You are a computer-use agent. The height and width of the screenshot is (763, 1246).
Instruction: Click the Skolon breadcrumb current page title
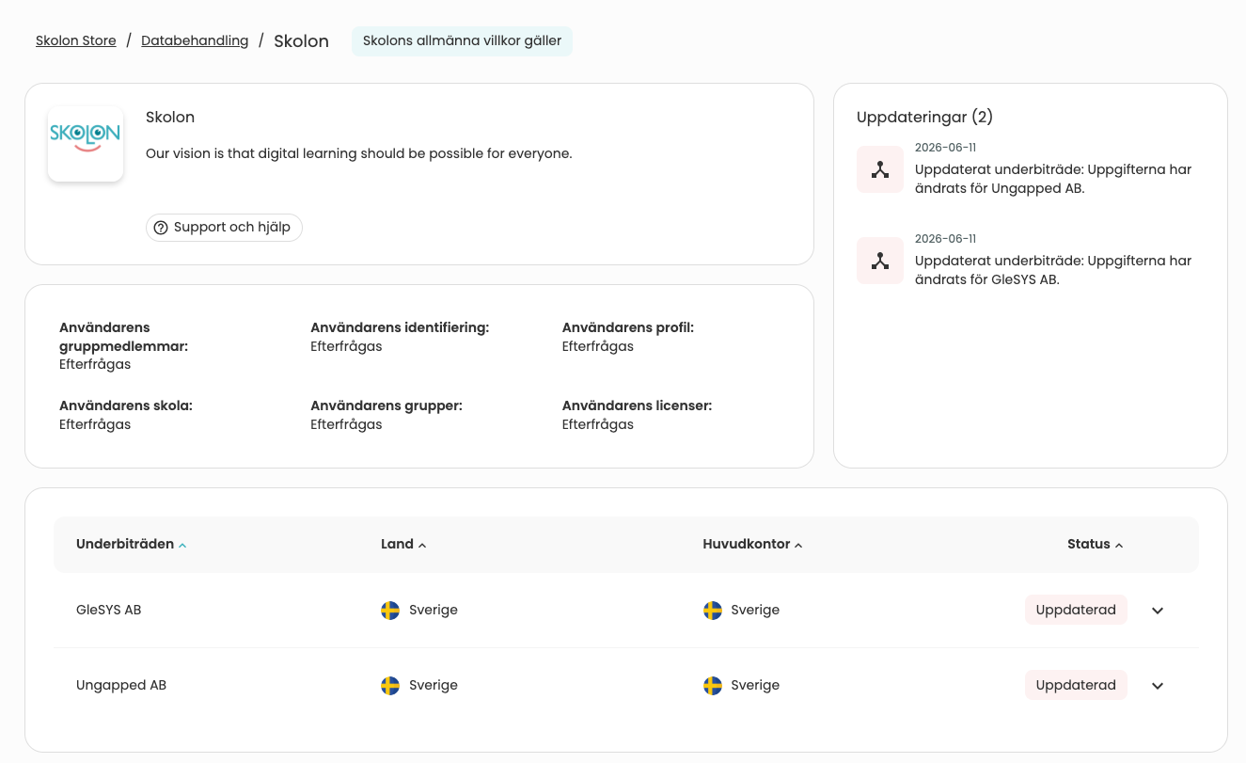point(301,41)
